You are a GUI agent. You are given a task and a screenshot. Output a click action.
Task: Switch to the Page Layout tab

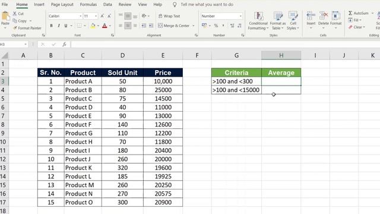click(62, 4)
